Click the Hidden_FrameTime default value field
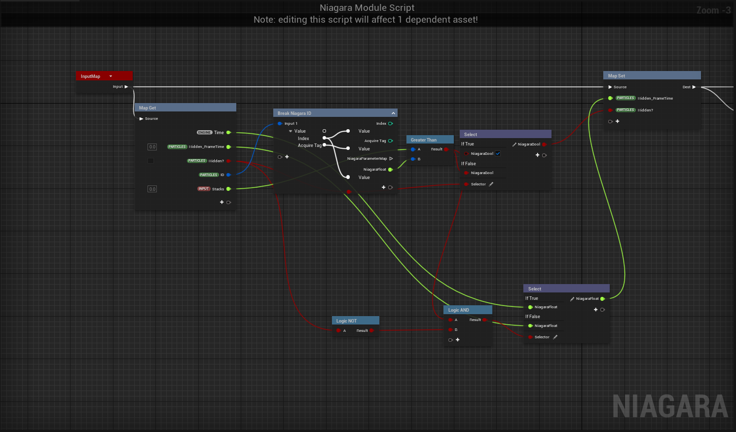The image size is (736, 432). coord(152,147)
